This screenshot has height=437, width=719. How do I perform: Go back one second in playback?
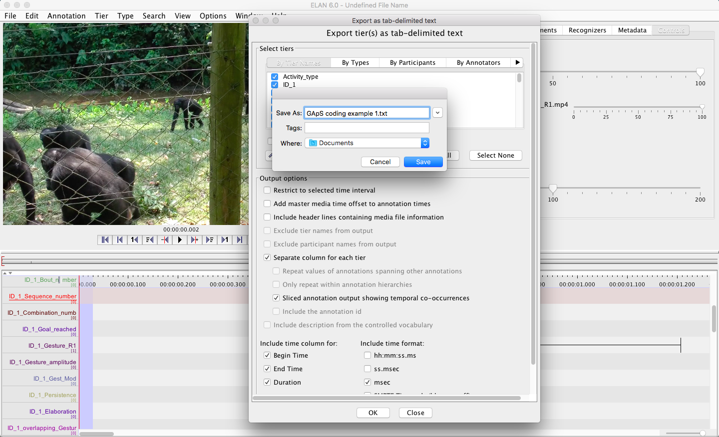(135, 240)
